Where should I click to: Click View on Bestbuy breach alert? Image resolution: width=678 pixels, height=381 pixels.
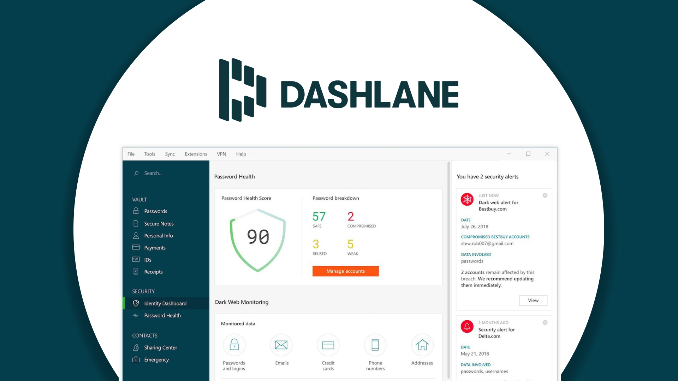pos(532,300)
